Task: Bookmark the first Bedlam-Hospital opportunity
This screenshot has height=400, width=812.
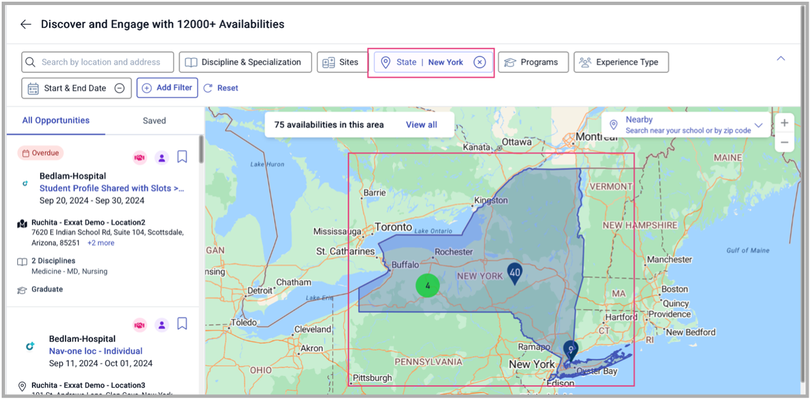Action: tap(182, 157)
